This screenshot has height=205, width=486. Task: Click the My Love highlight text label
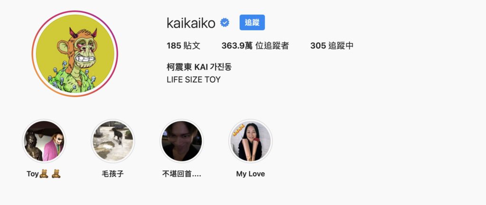(x=251, y=174)
